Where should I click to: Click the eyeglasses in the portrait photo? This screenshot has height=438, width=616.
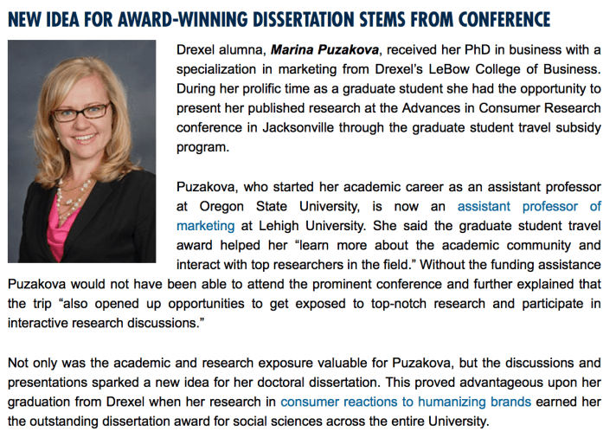click(81, 111)
